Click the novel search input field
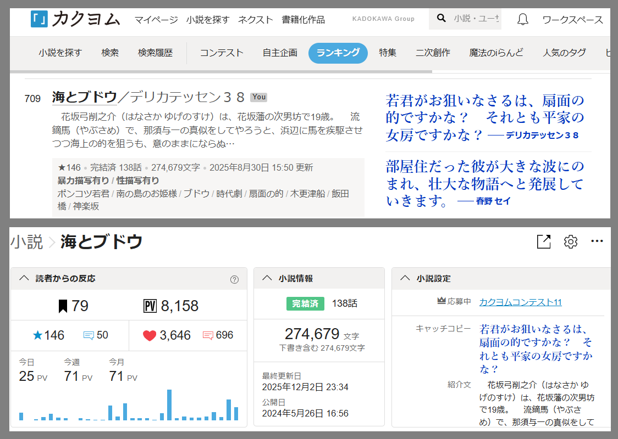The height and width of the screenshot is (439, 618). click(476, 19)
